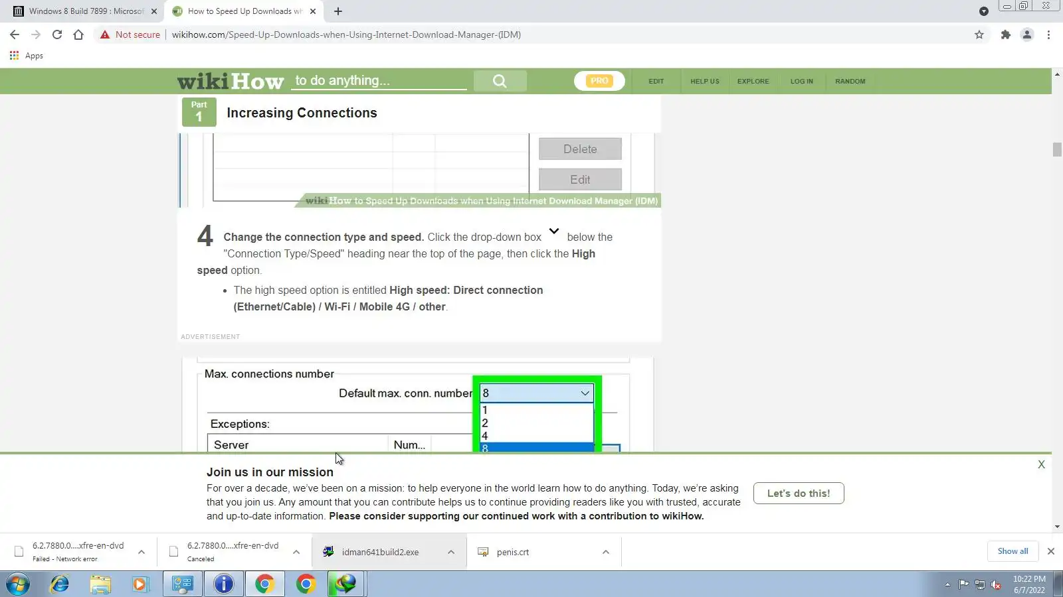
Task: Open the Chrome extensions puzzle icon
Action: (1006, 34)
